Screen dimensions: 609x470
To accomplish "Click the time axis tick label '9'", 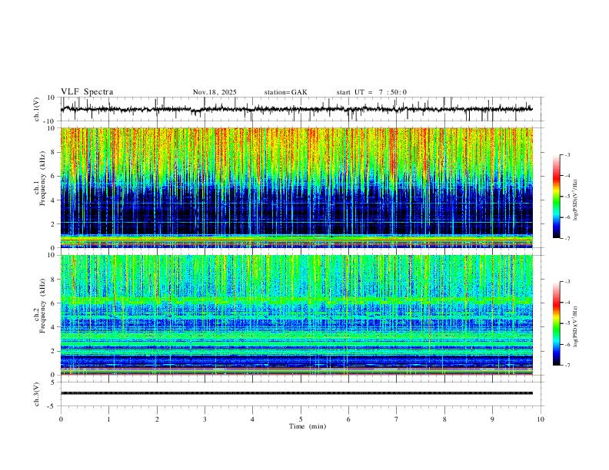I will tap(492, 419).
